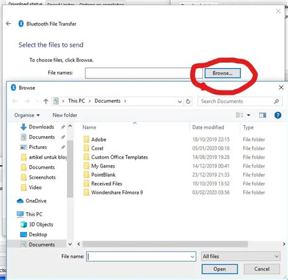Click date 05/01/2020 08:16 of Corel
The height and width of the screenshot is (280, 288).
(211, 148)
